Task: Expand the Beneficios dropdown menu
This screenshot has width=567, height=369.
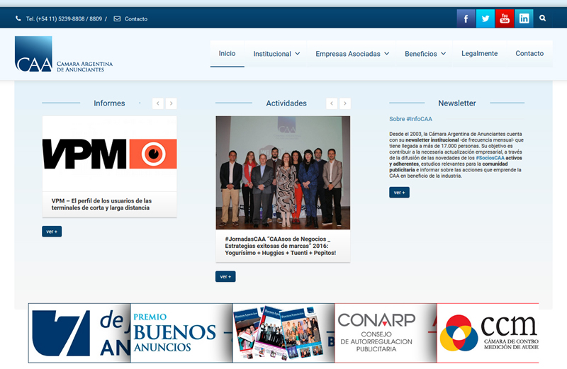Action: click(x=425, y=54)
